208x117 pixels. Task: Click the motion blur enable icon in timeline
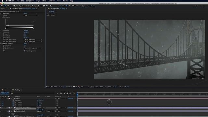pyautogui.click(x=70, y=93)
